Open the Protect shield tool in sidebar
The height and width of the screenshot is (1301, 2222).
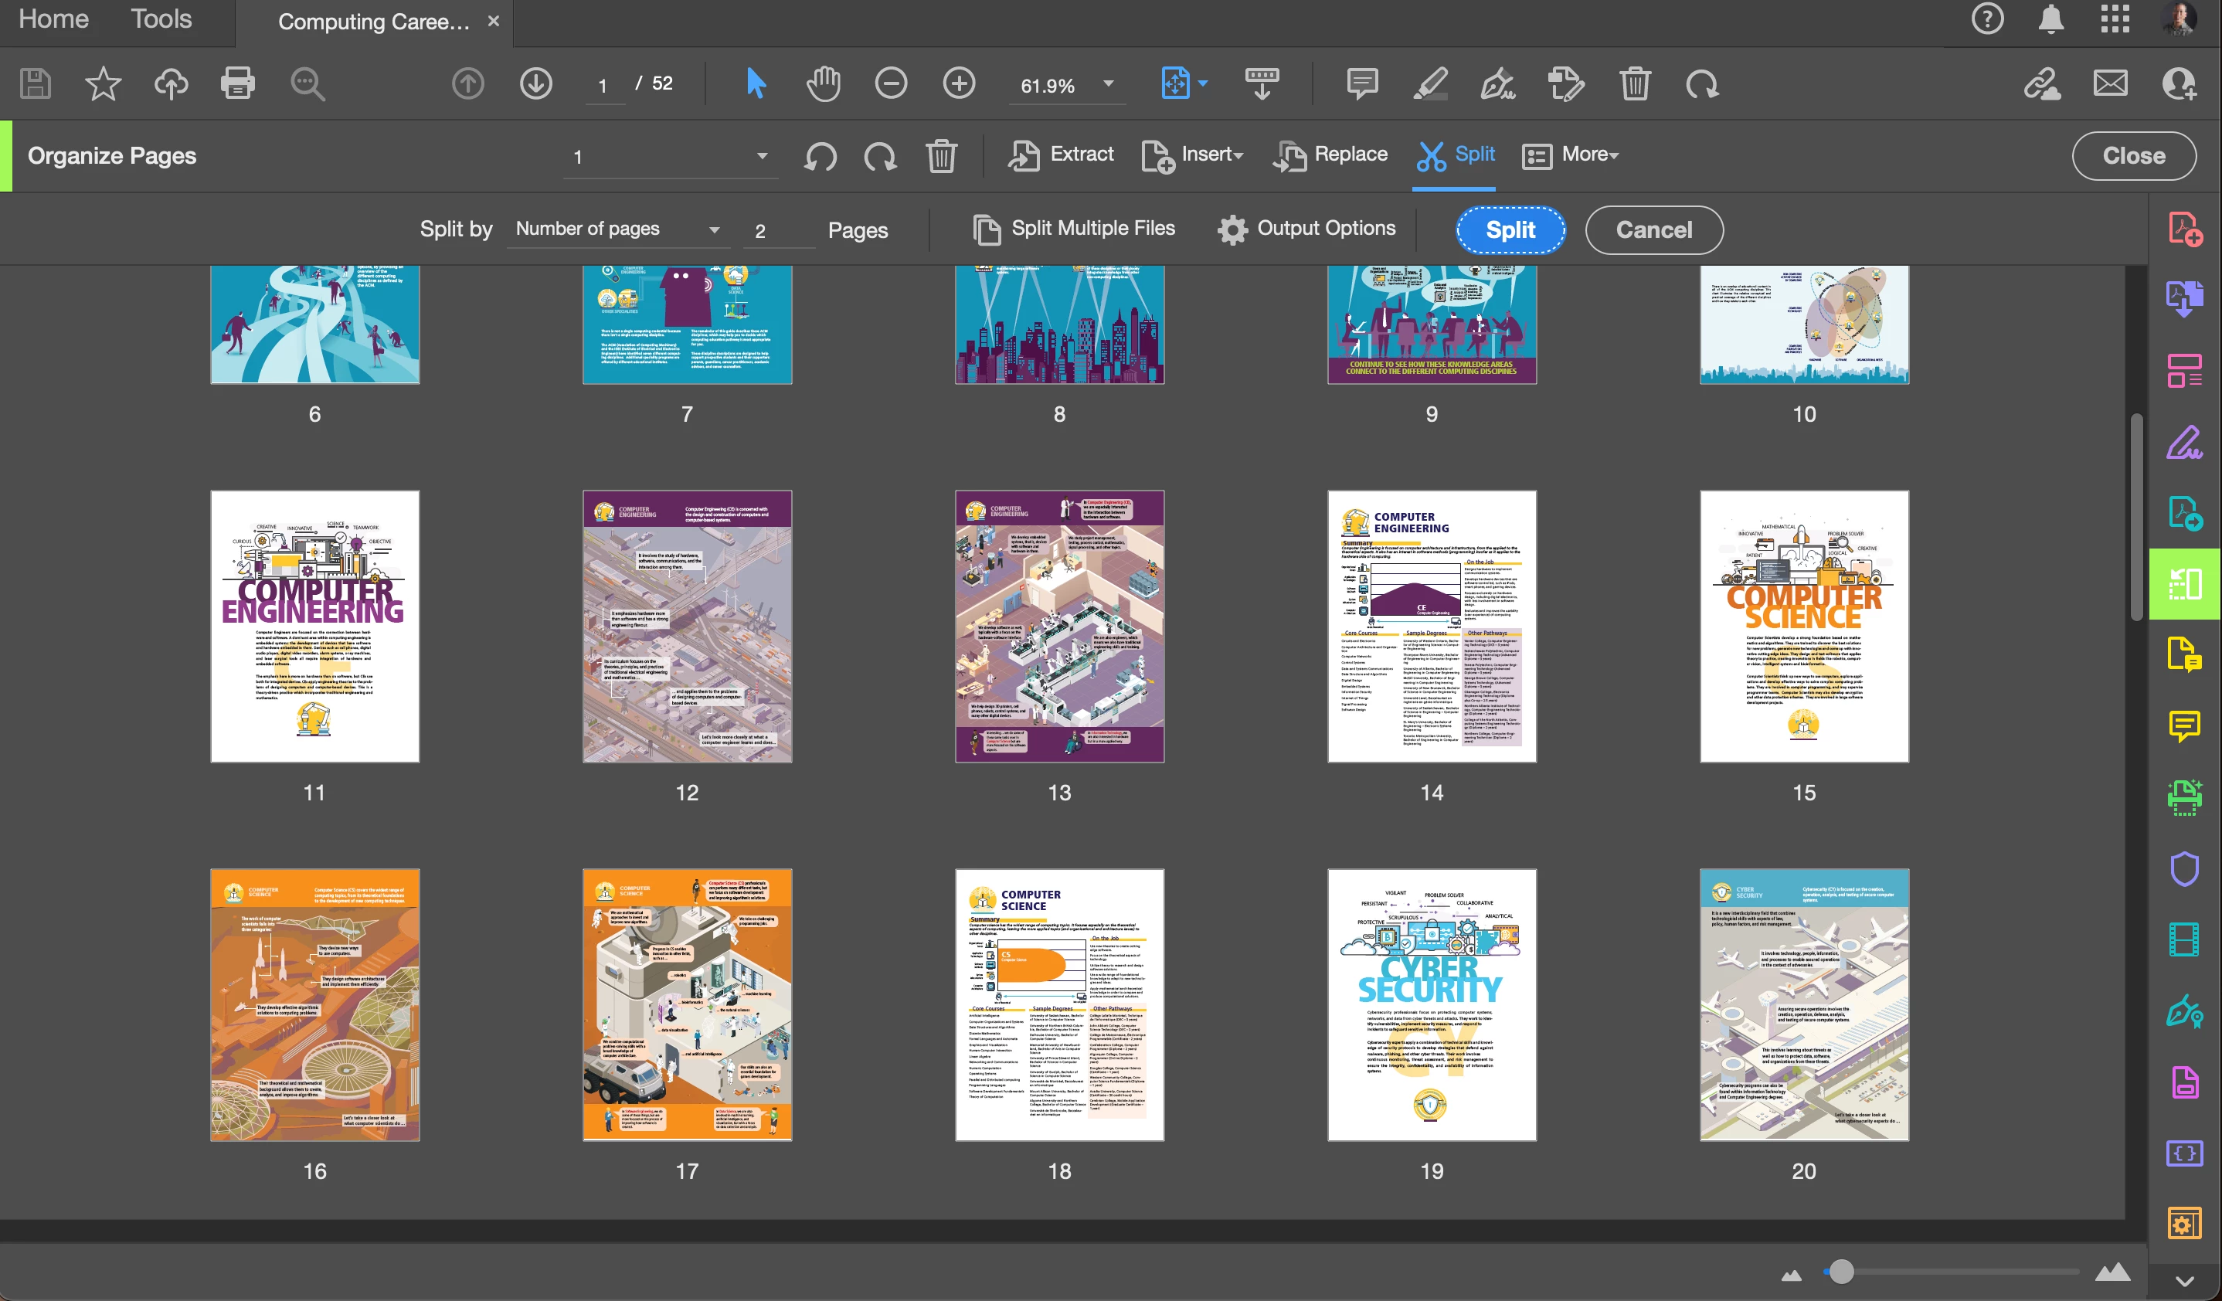[2183, 869]
